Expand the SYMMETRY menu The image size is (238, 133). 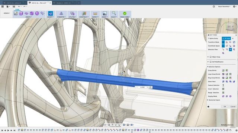click(61, 17)
